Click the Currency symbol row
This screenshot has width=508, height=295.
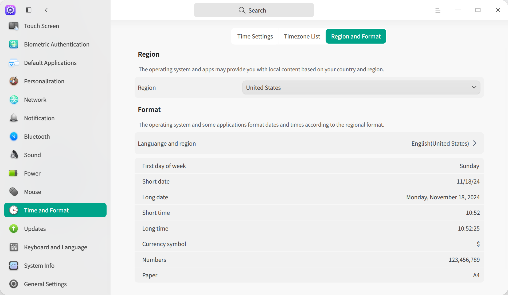coord(309,244)
